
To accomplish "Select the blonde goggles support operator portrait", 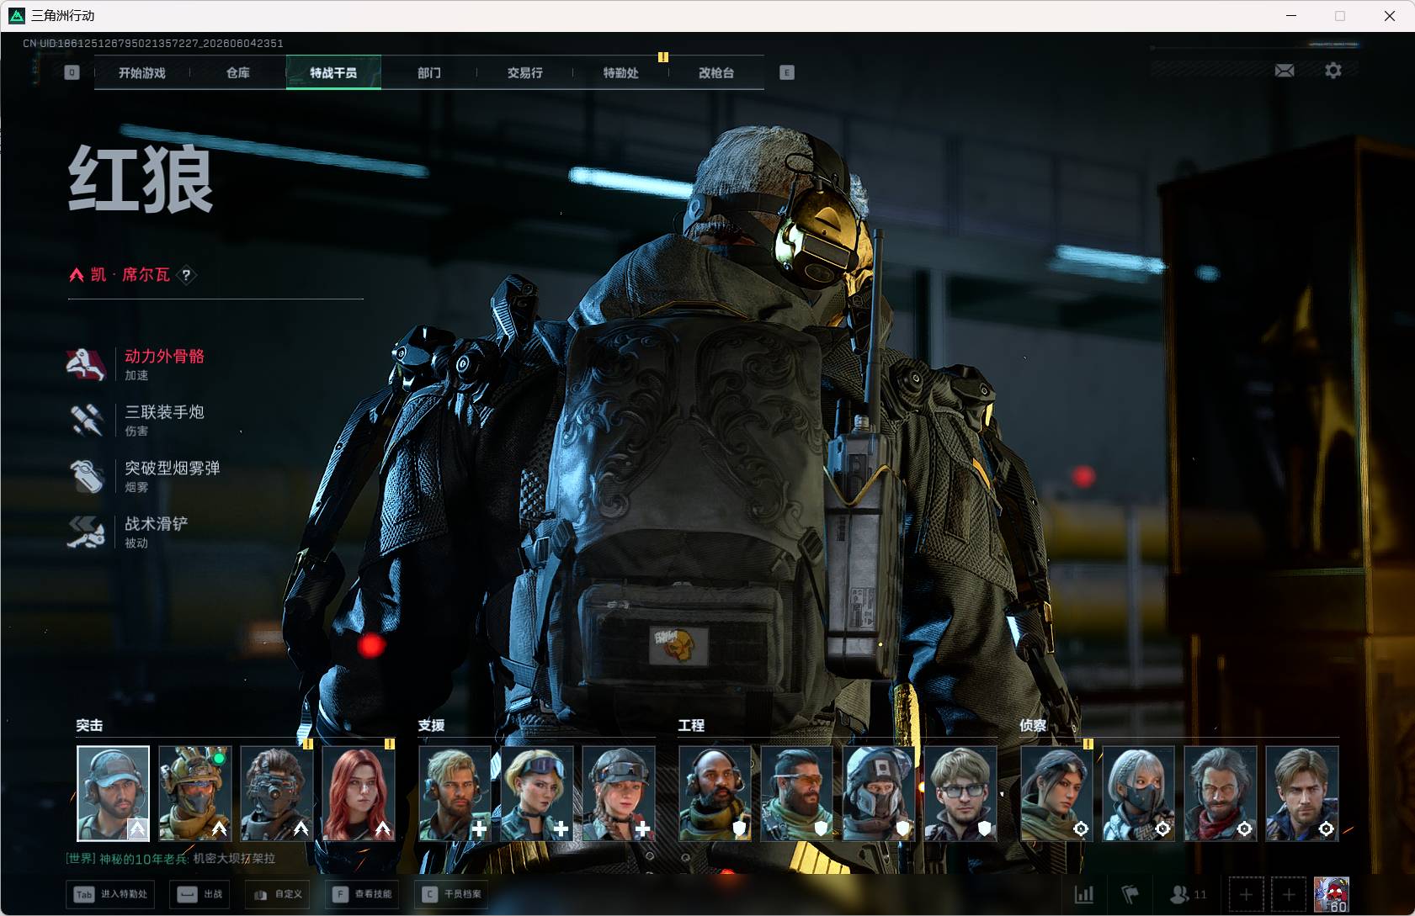I will pyautogui.click(x=537, y=794).
